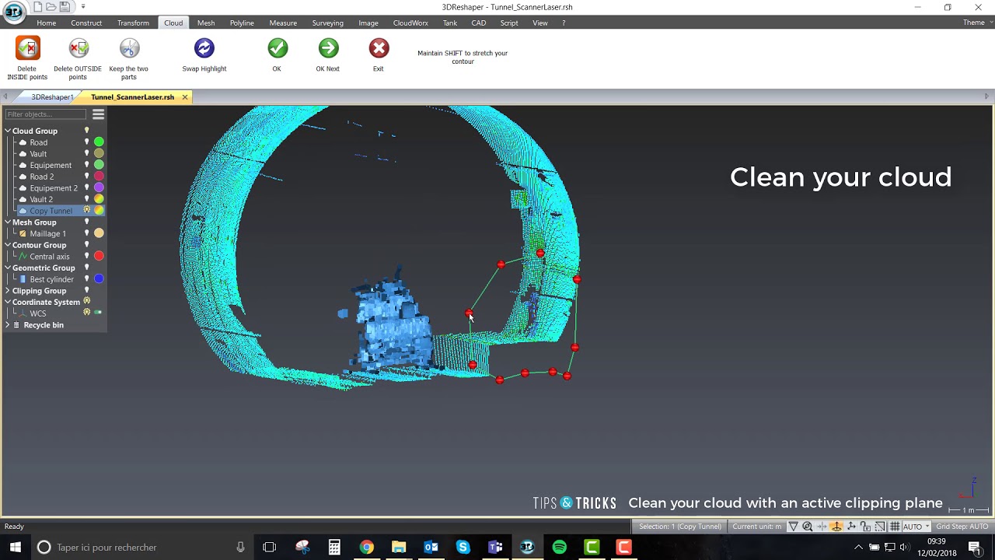Toggle visibility bulb for Maillage 1

tap(87, 233)
